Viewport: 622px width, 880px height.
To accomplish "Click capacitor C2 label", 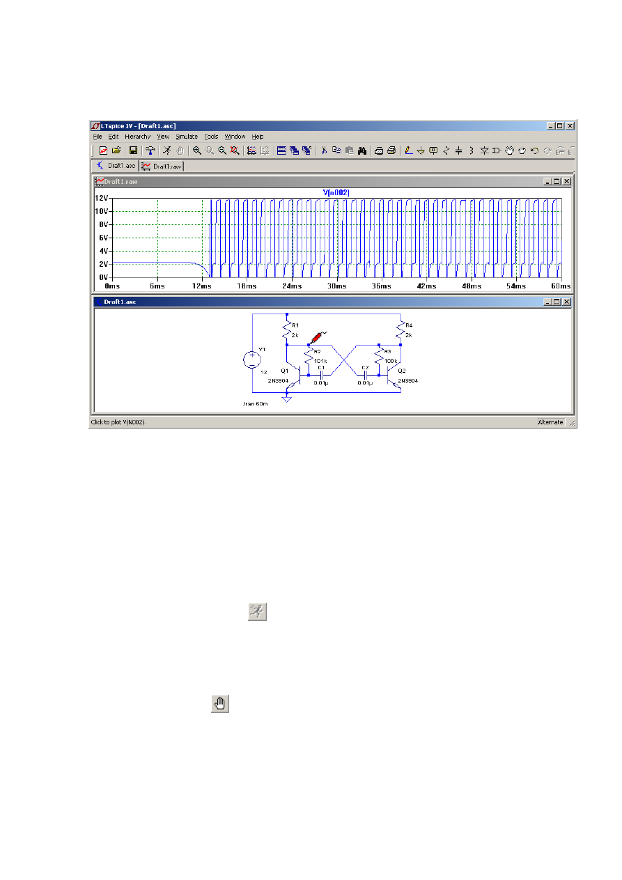I will tap(365, 366).
